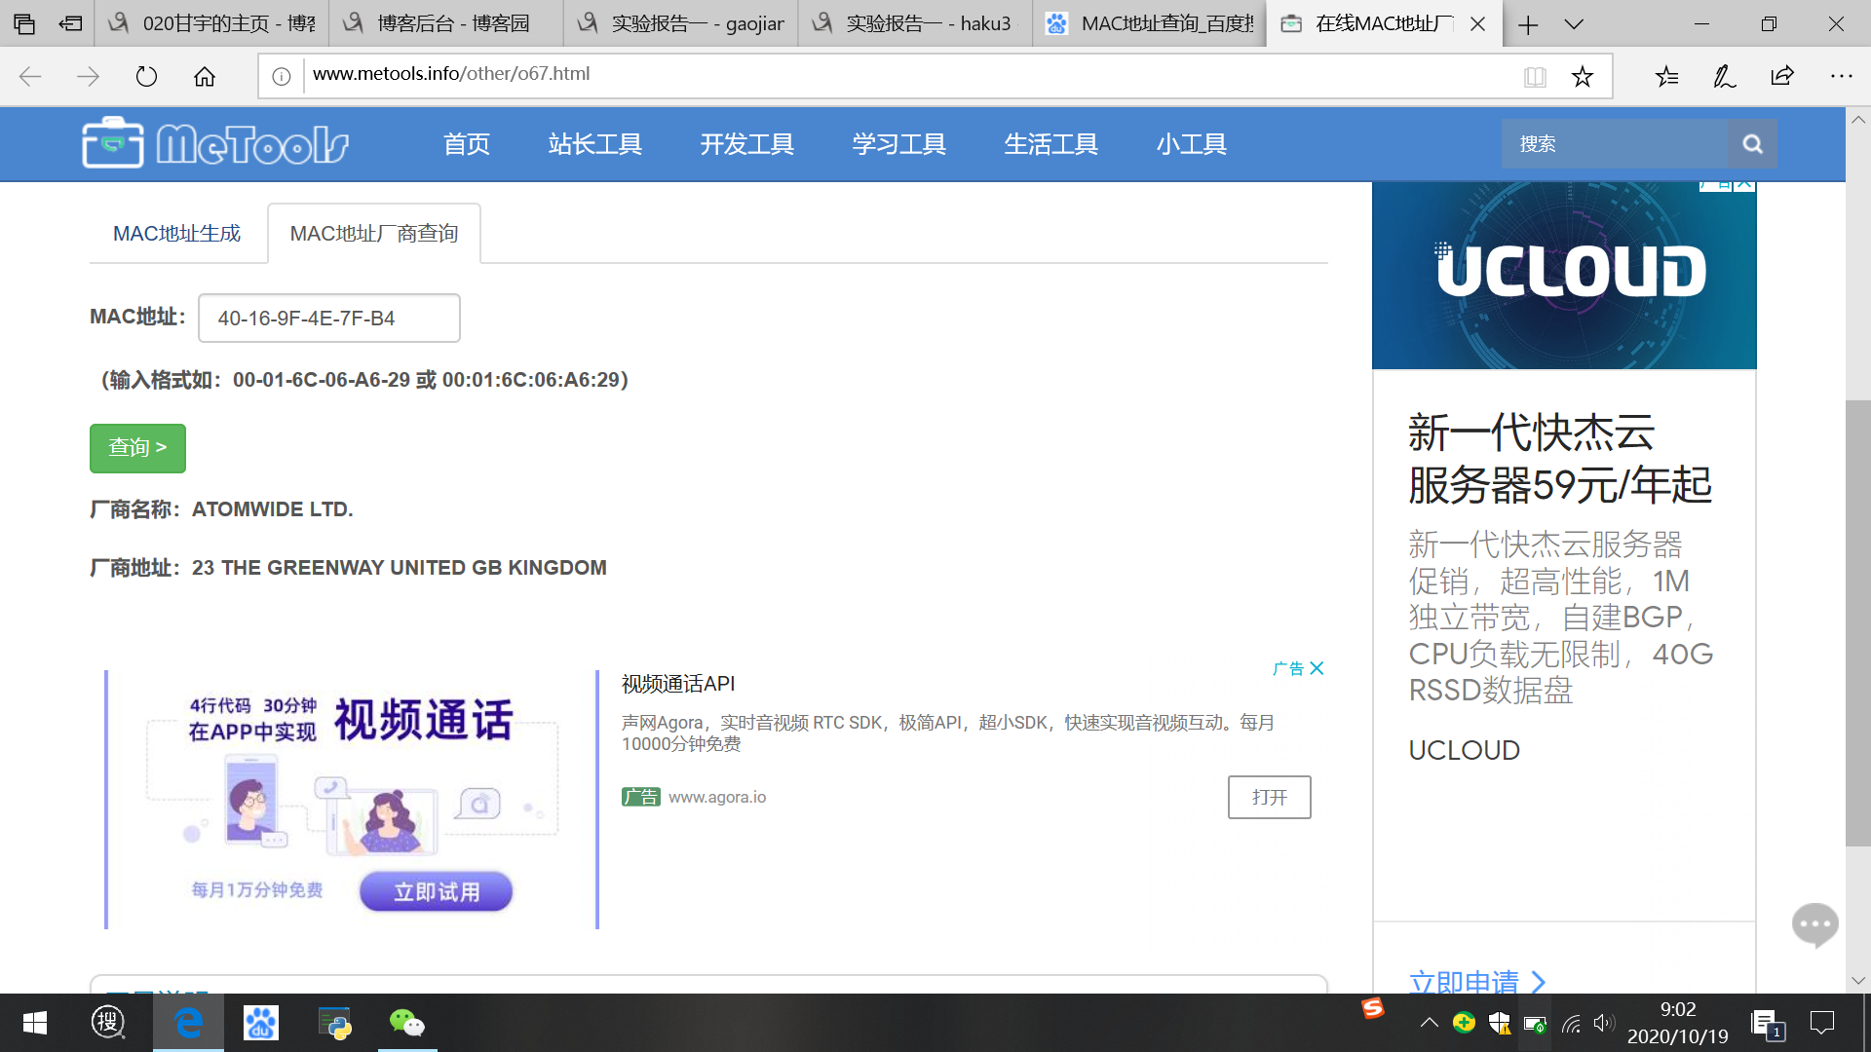The image size is (1871, 1052).
Task: Open the 开发工具 navigation menu
Action: pyautogui.click(x=746, y=144)
